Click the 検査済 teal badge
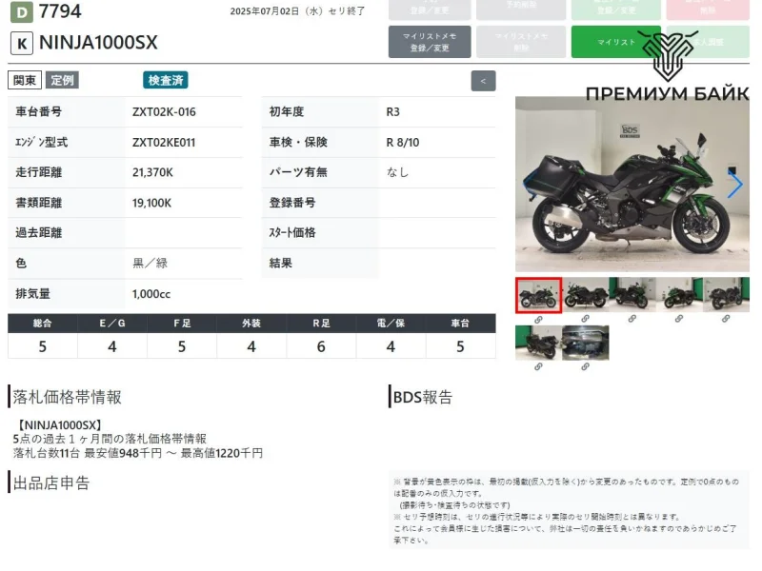 click(x=166, y=80)
